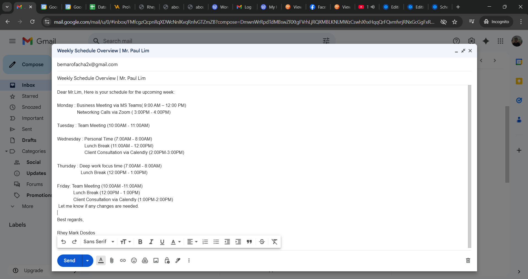Open Google Keep side panel
This screenshot has width=528, height=279.
[x=519, y=81]
